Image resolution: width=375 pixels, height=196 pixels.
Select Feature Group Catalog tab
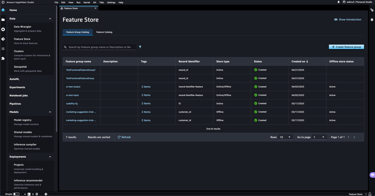[x=77, y=32]
